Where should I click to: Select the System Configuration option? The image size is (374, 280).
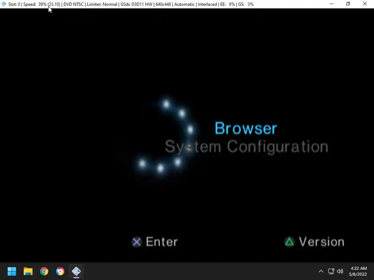click(x=247, y=147)
